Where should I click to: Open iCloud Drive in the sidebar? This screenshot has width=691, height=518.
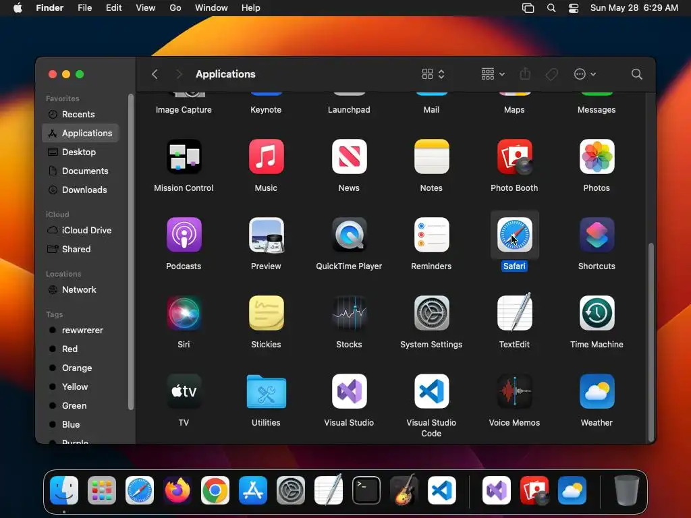point(80,231)
